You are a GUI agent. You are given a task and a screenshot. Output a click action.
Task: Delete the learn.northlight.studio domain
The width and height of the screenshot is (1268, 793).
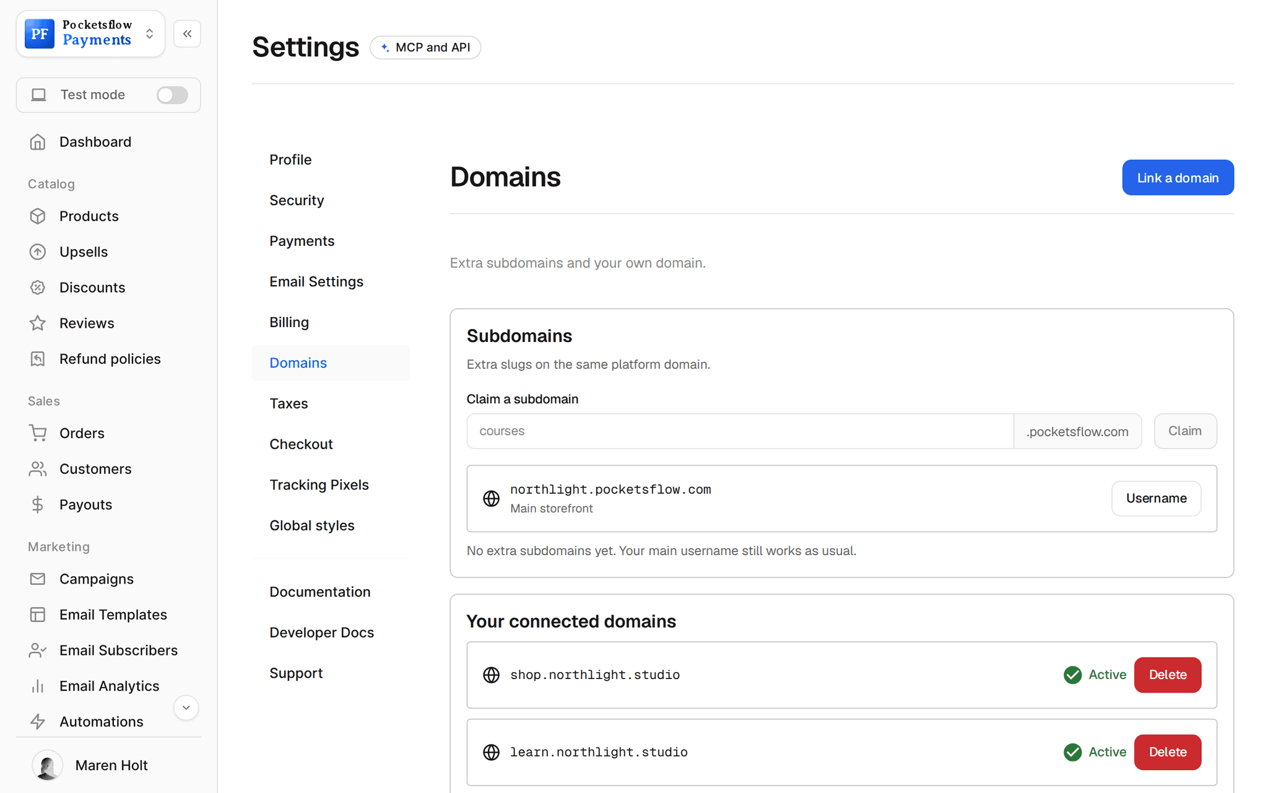tap(1168, 752)
